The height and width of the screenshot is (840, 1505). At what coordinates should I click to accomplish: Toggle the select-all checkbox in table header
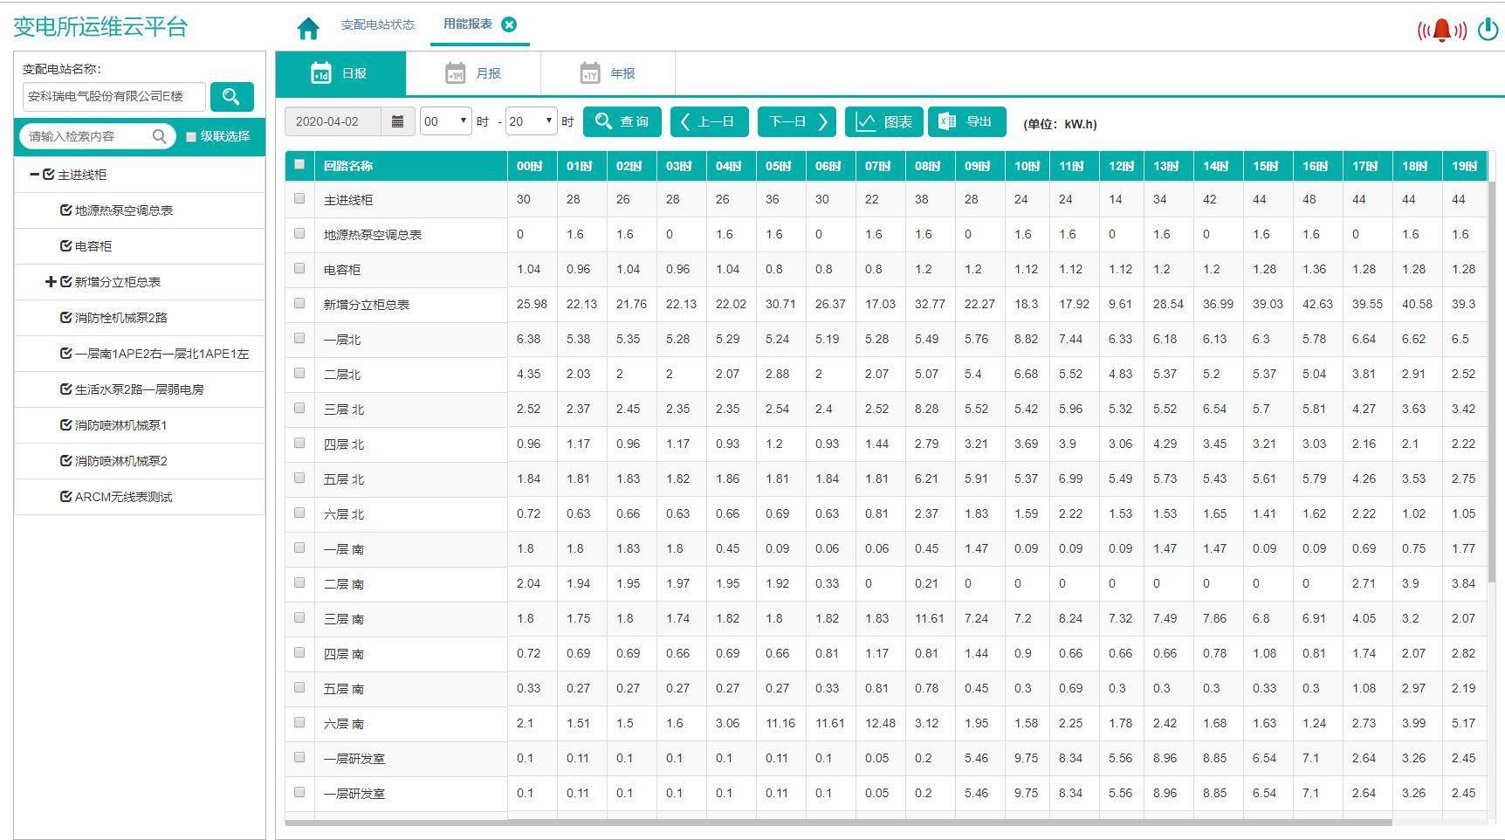click(299, 164)
